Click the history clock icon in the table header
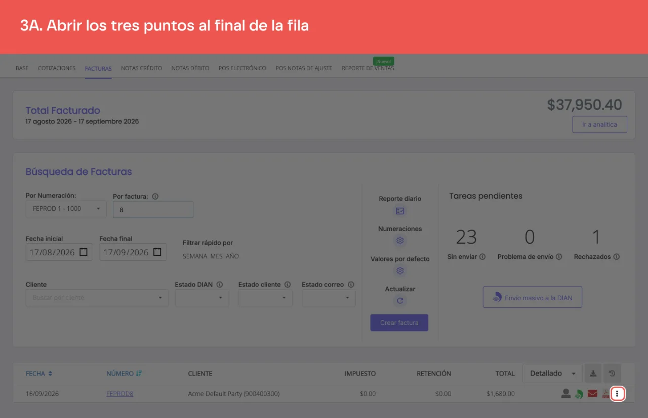 pyautogui.click(x=612, y=374)
